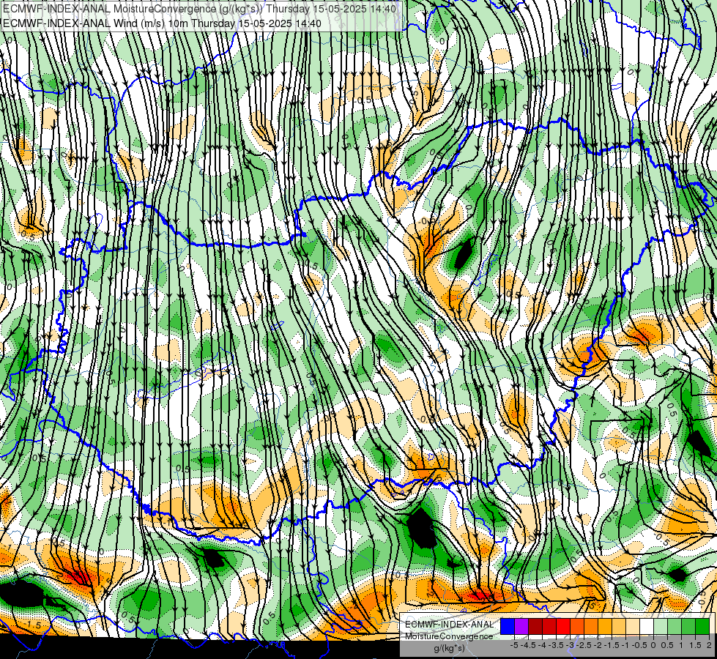Select the medium green swatch between 1 and 1.5
The height and width of the screenshot is (659, 717).
[x=688, y=627]
